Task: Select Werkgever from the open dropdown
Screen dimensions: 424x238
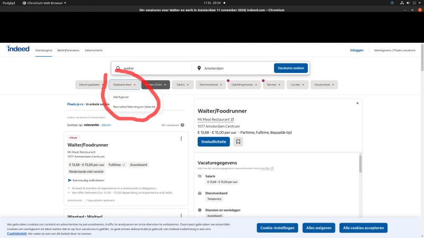Action: tap(121, 97)
